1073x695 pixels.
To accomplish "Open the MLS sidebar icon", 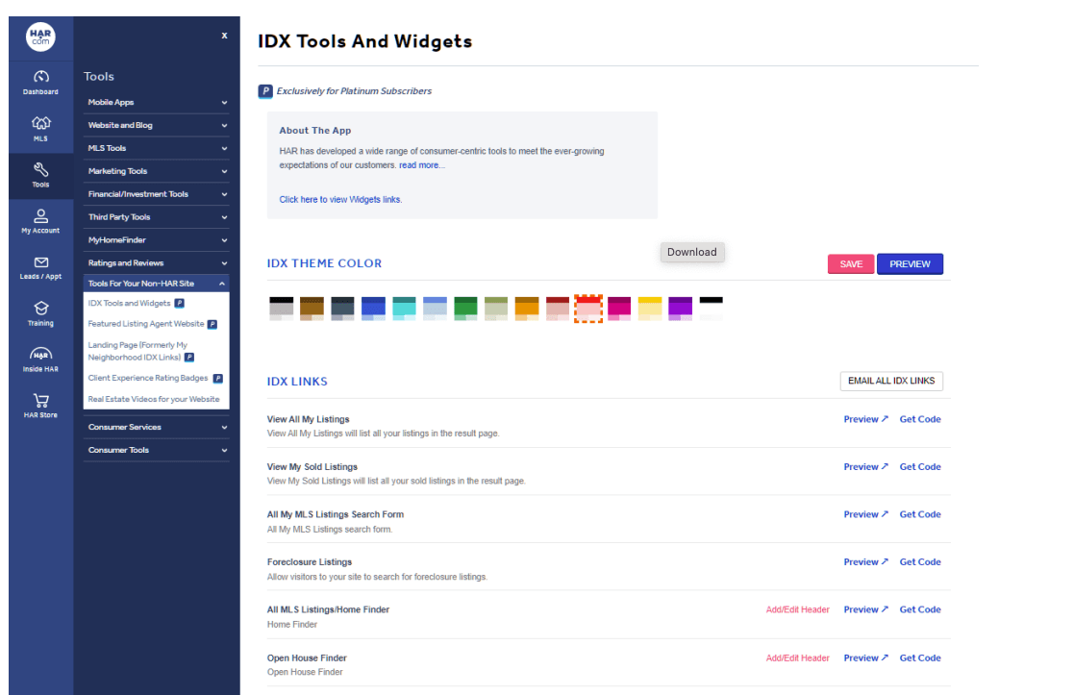I will pos(40,128).
